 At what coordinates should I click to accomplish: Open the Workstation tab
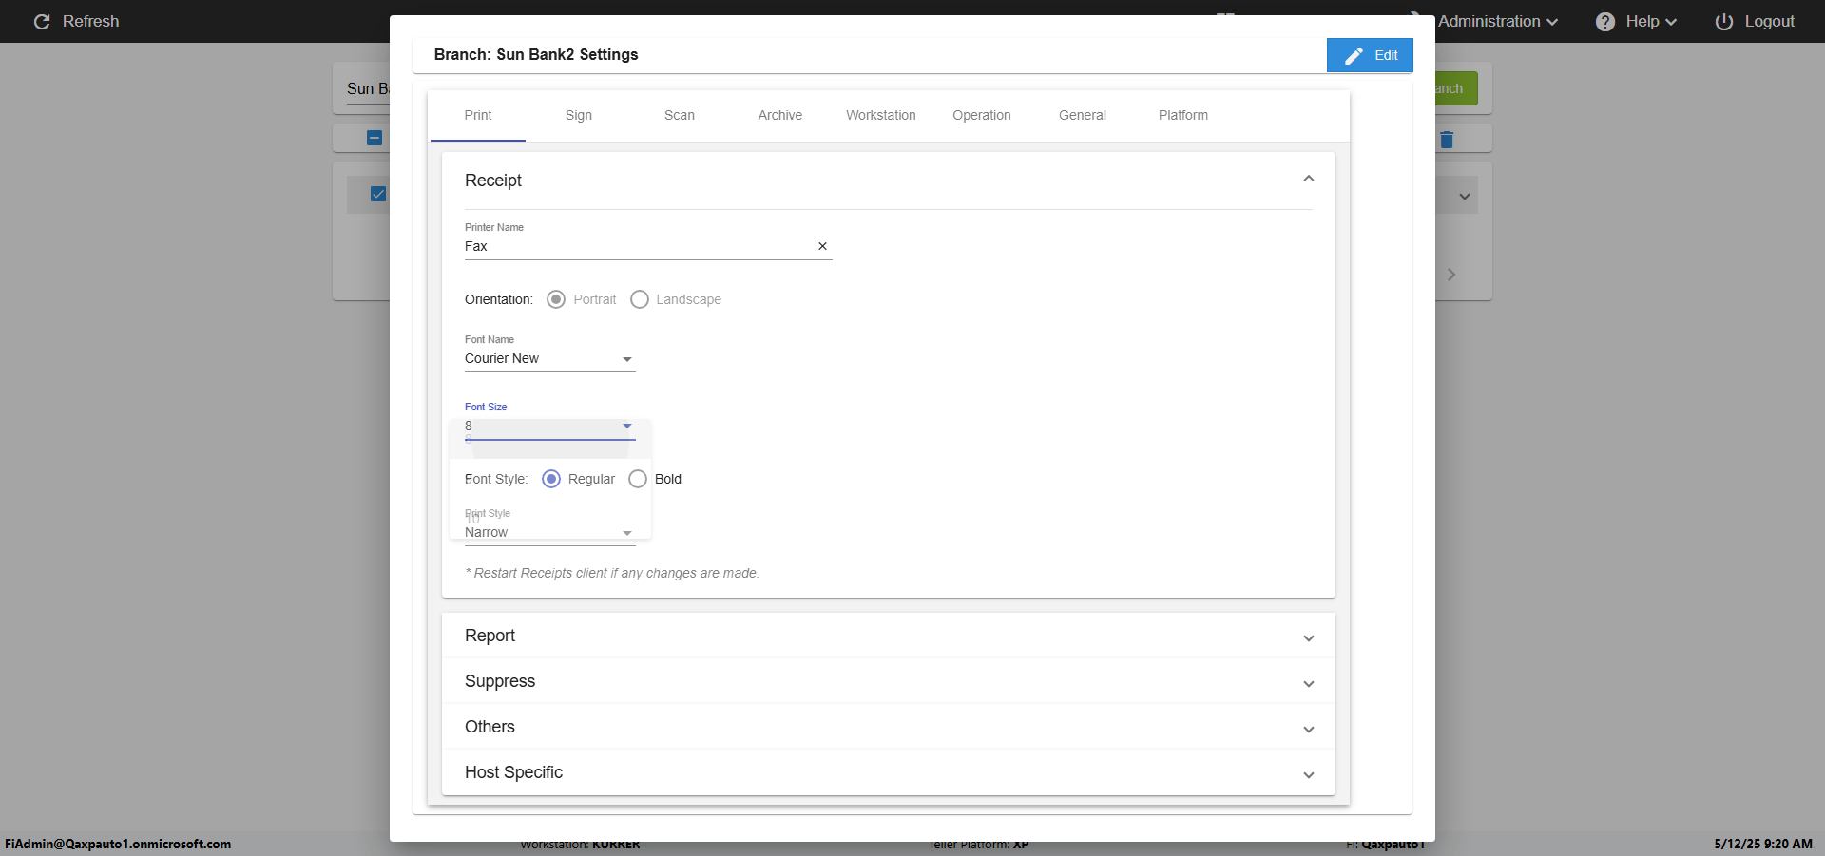coord(880,115)
